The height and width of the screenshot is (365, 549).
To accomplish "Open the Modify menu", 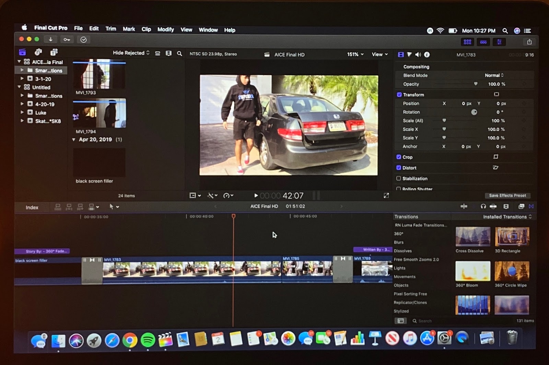I will click(x=165, y=29).
